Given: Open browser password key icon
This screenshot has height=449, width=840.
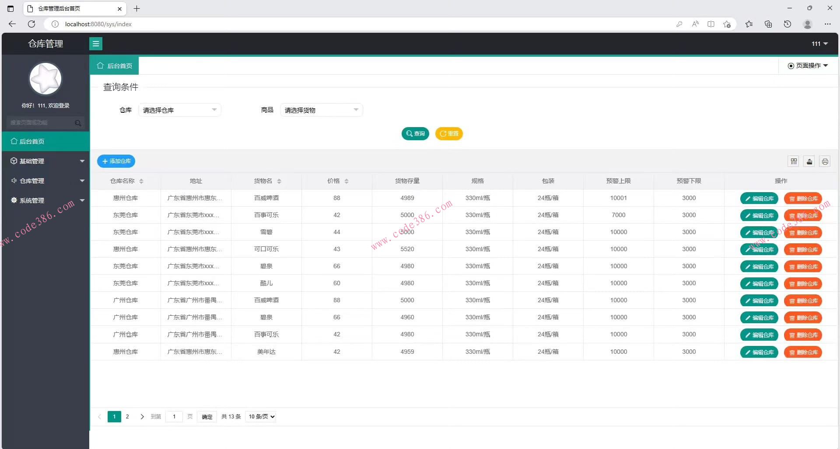Looking at the screenshot, I should click(x=679, y=24).
